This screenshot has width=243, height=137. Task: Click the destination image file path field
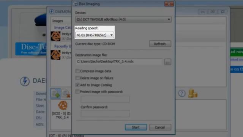pyautogui.click(x=119, y=62)
